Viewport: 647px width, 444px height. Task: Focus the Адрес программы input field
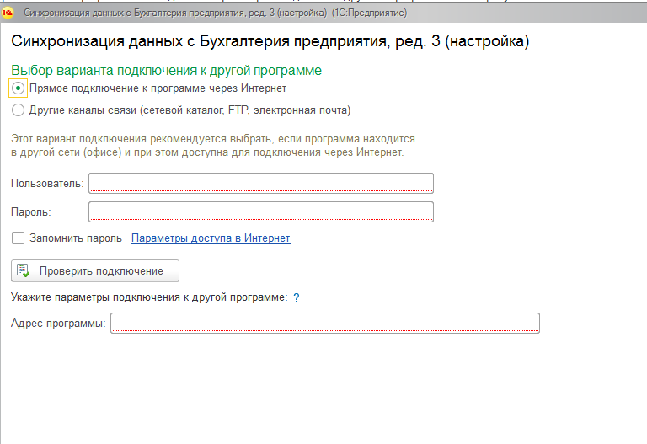(325, 324)
